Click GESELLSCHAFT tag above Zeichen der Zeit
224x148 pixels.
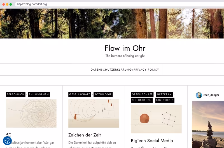pos(80,94)
